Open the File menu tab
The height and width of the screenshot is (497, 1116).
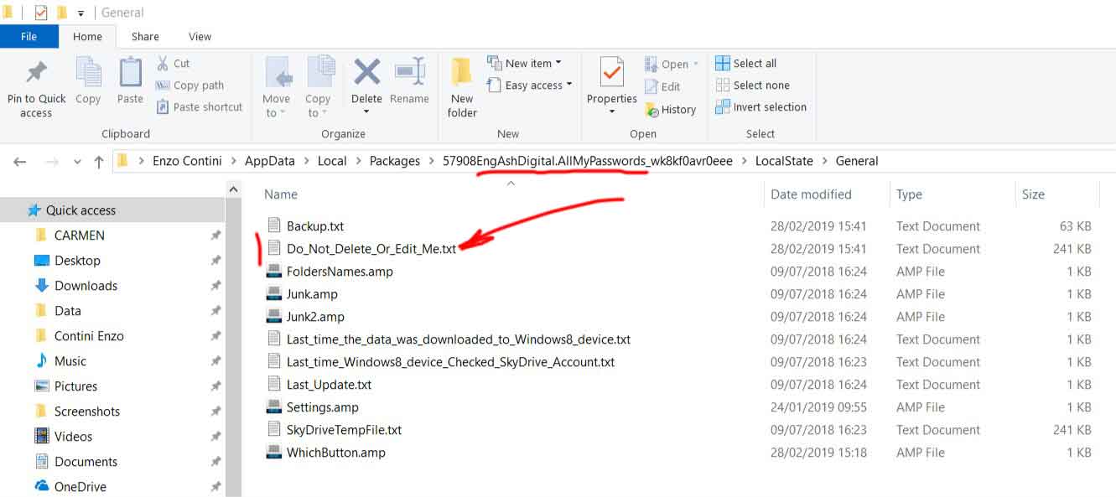point(29,37)
